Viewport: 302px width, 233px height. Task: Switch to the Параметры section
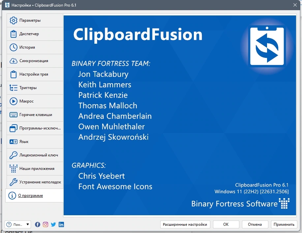click(x=35, y=20)
